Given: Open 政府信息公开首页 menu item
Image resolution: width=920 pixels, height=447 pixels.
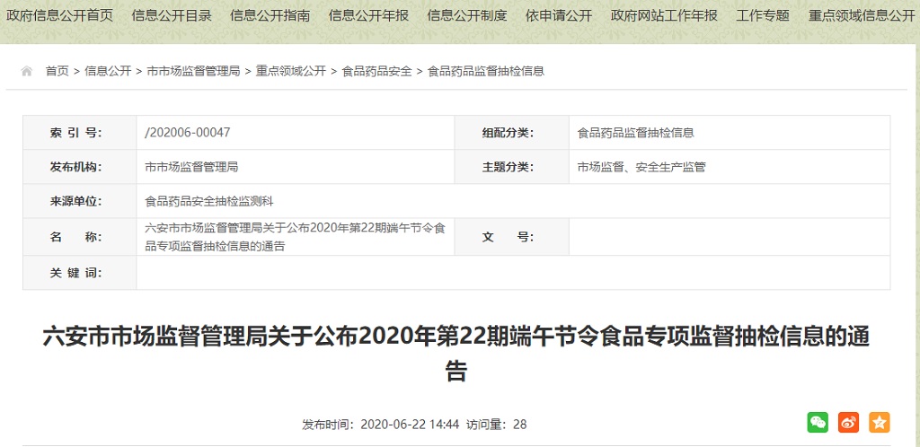Looking at the screenshot, I should coord(59,16).
